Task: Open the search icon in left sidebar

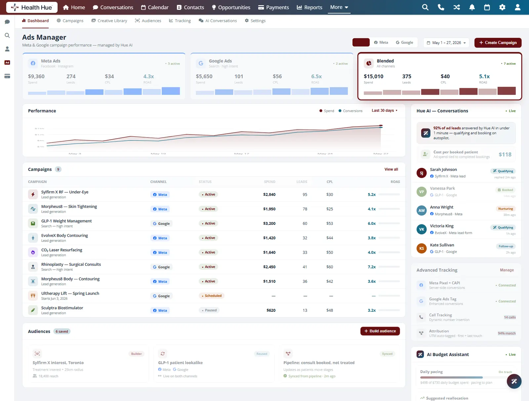Action: point(7,35)
